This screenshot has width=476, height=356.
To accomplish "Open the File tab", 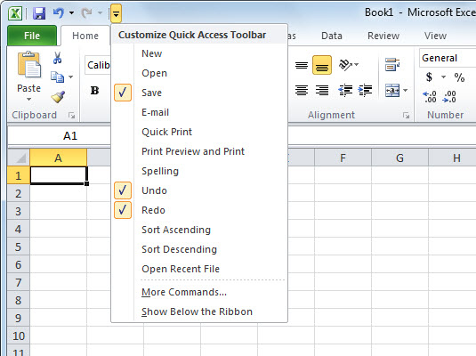I will 32,36.
